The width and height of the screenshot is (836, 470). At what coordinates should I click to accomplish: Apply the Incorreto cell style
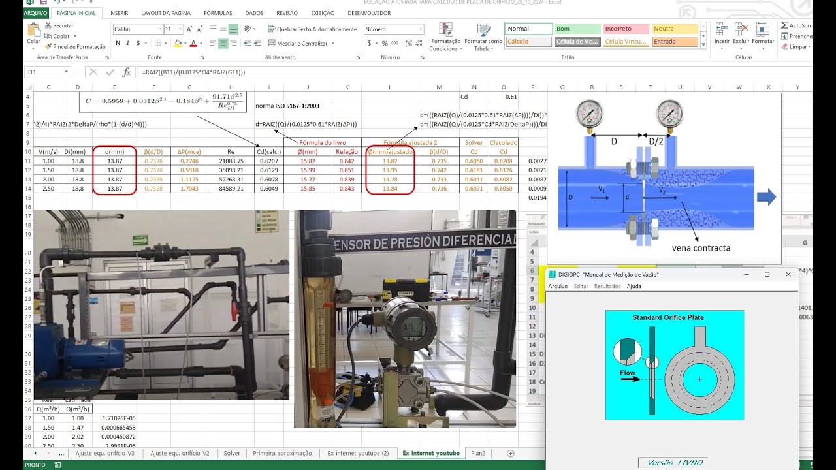[626, 29]
